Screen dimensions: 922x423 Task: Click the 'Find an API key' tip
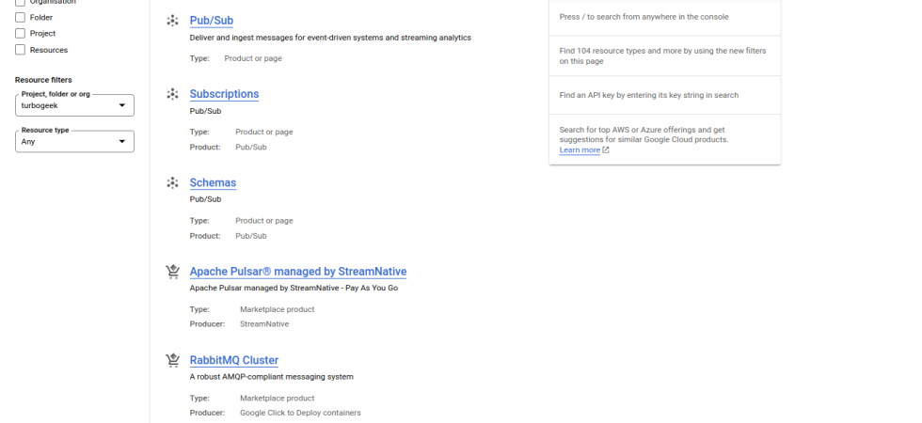648,95
